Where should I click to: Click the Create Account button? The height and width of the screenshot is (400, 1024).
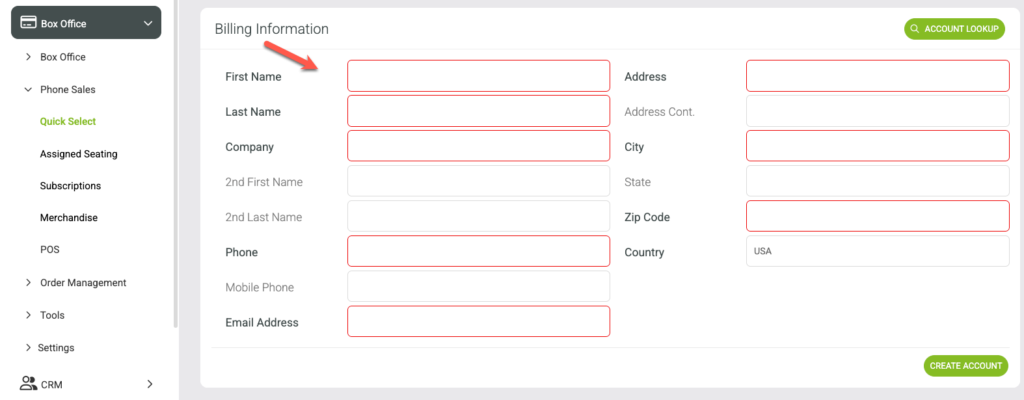[966, 366]
